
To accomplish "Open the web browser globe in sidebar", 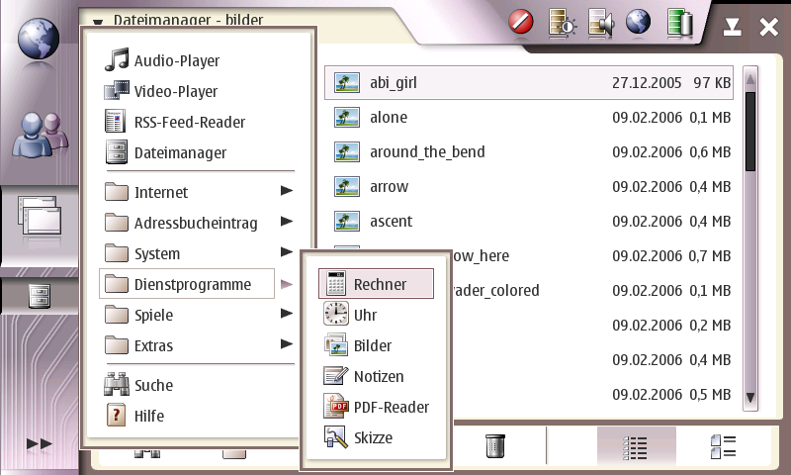I will click(x=38, y=43).
